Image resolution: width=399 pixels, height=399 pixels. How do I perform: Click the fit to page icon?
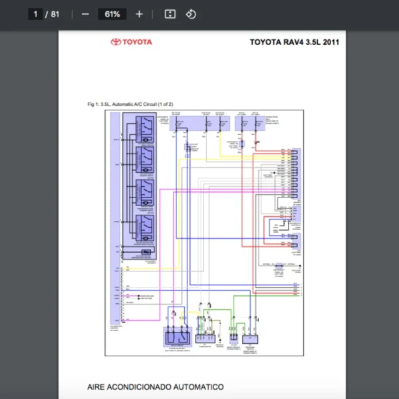pyautogui.click(x=170, y=14)
